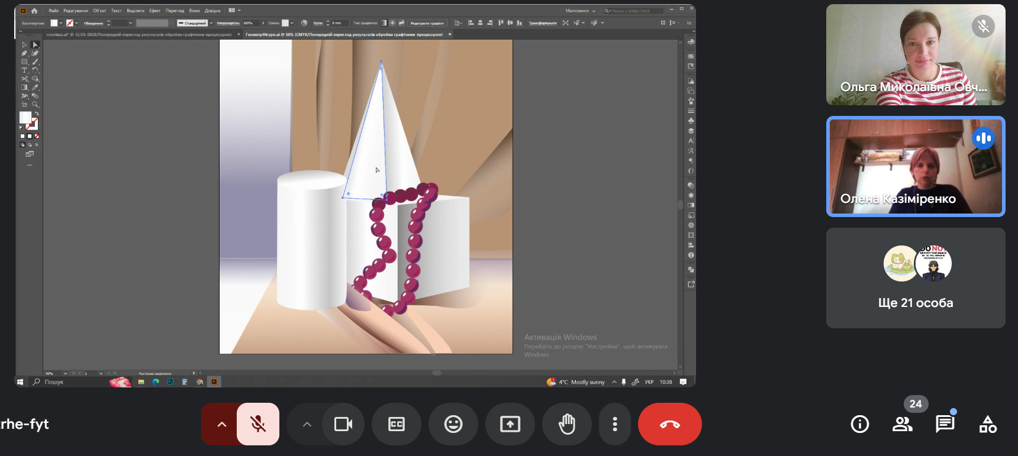Open the reactions emoji picker

[453, 424]
